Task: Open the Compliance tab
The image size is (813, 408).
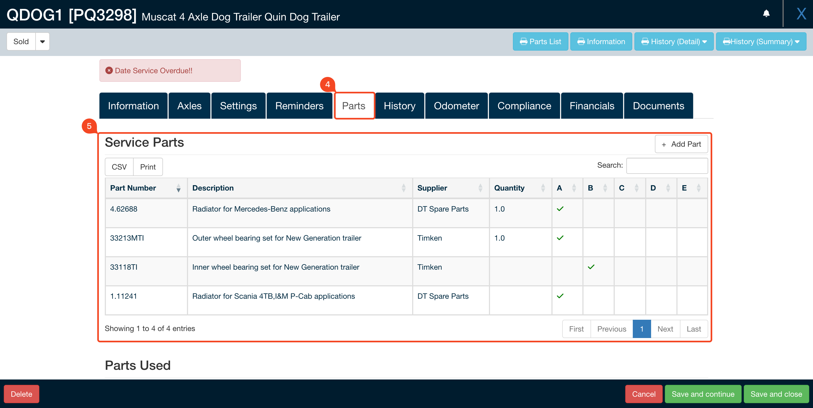Action: tap(524, 105)
